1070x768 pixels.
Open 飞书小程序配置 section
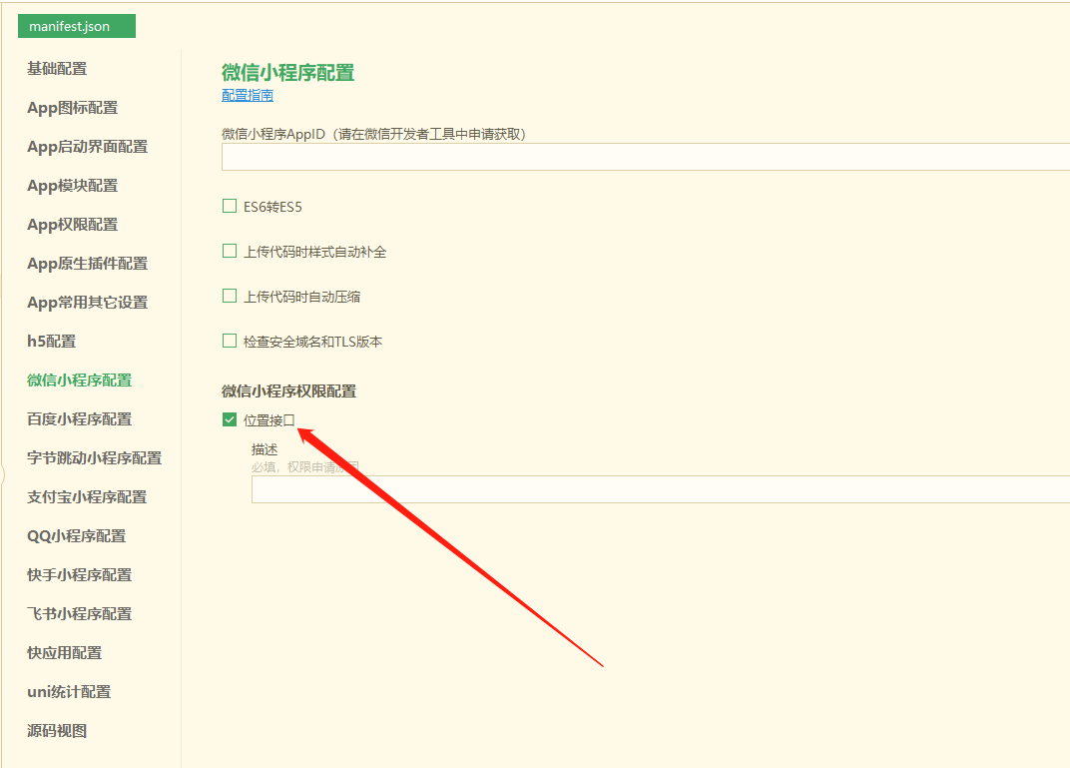pos(79,614)
